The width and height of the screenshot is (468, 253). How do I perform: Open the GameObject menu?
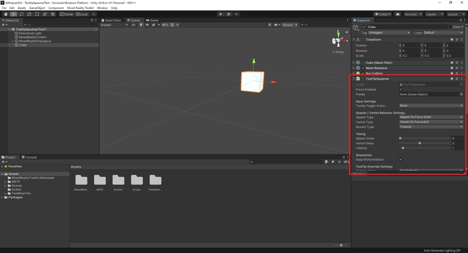click(x=37, y=8)
